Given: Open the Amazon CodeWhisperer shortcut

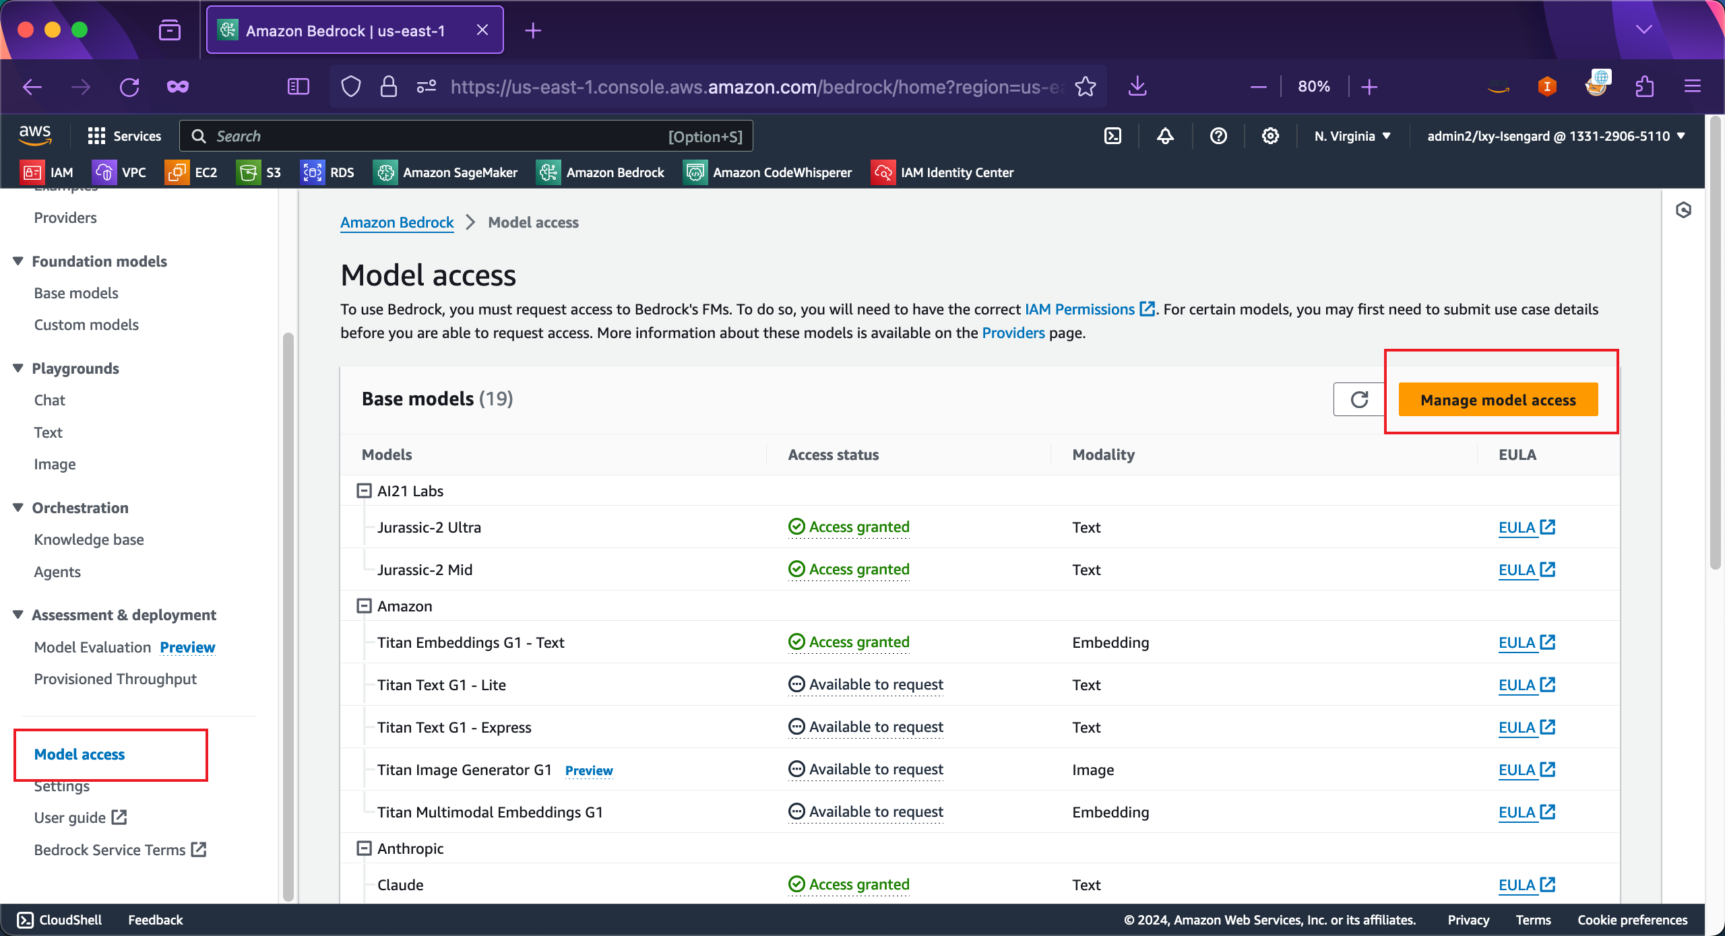Looking at the screenshot, I should [767, 172].
